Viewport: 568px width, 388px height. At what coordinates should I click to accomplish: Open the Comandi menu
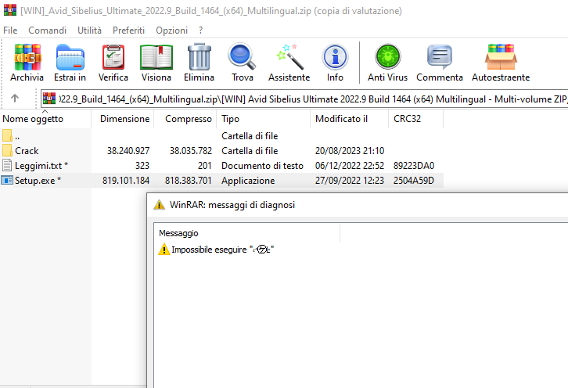48,31
